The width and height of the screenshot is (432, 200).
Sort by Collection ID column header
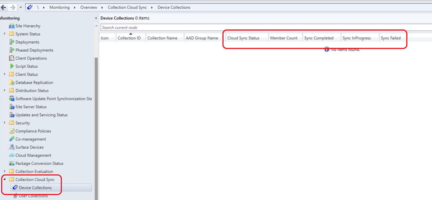click(x=129, y=38)
